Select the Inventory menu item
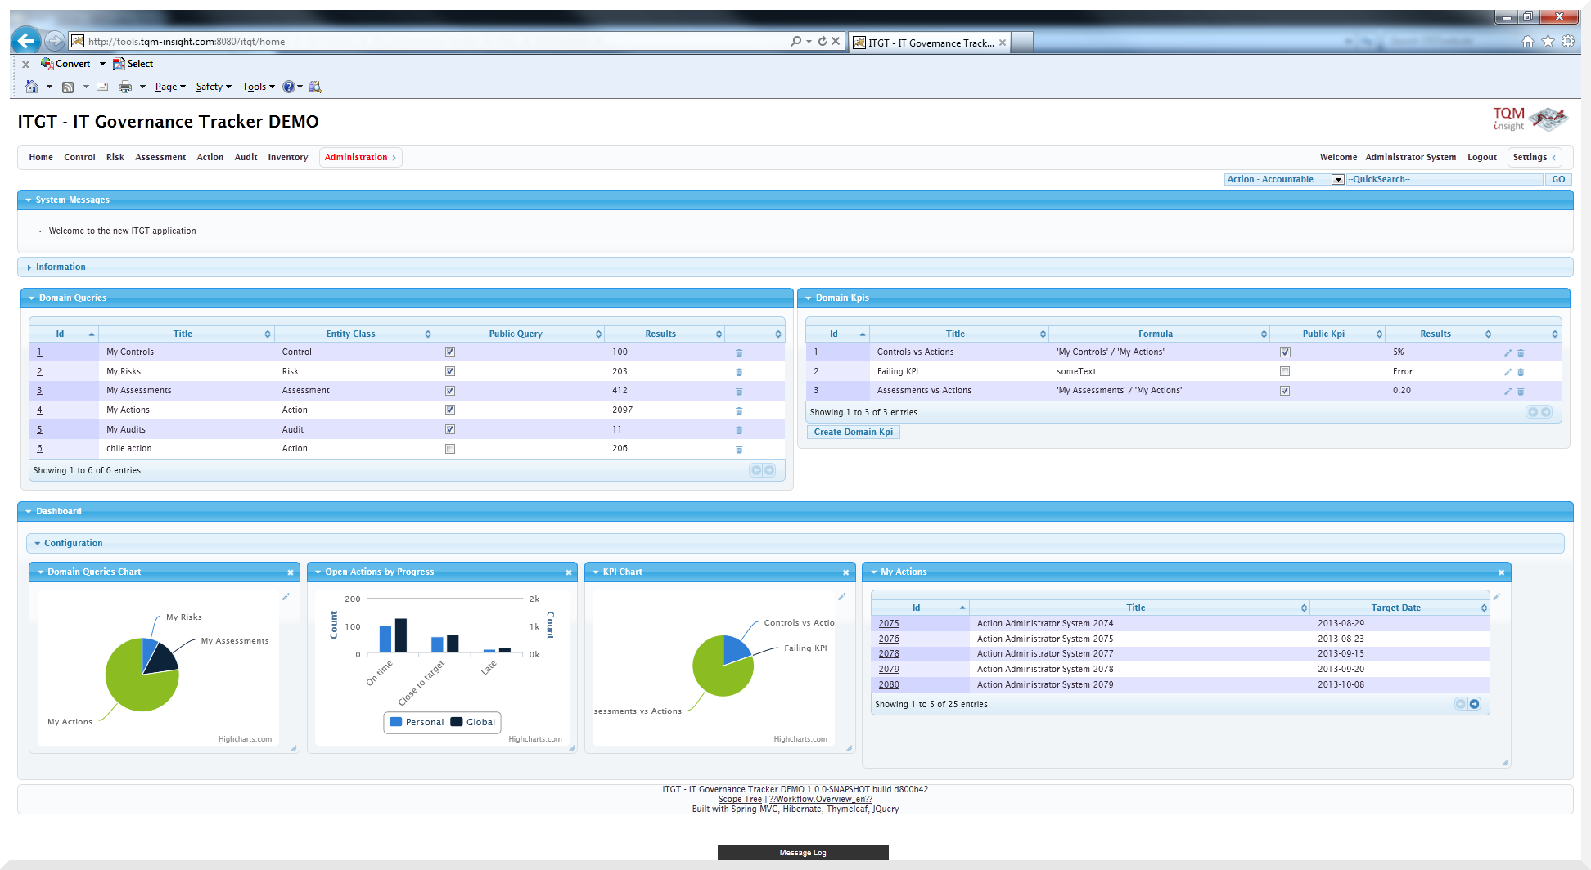The height and width of the screenshot is (870, 1591). tap(288, 157)
